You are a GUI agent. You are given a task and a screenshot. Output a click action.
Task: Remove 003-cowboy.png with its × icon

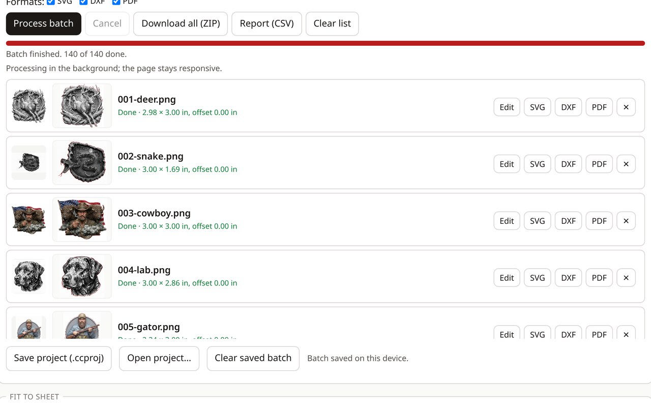pos(626,221)
